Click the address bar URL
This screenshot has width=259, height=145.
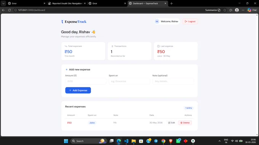(32, 10)
